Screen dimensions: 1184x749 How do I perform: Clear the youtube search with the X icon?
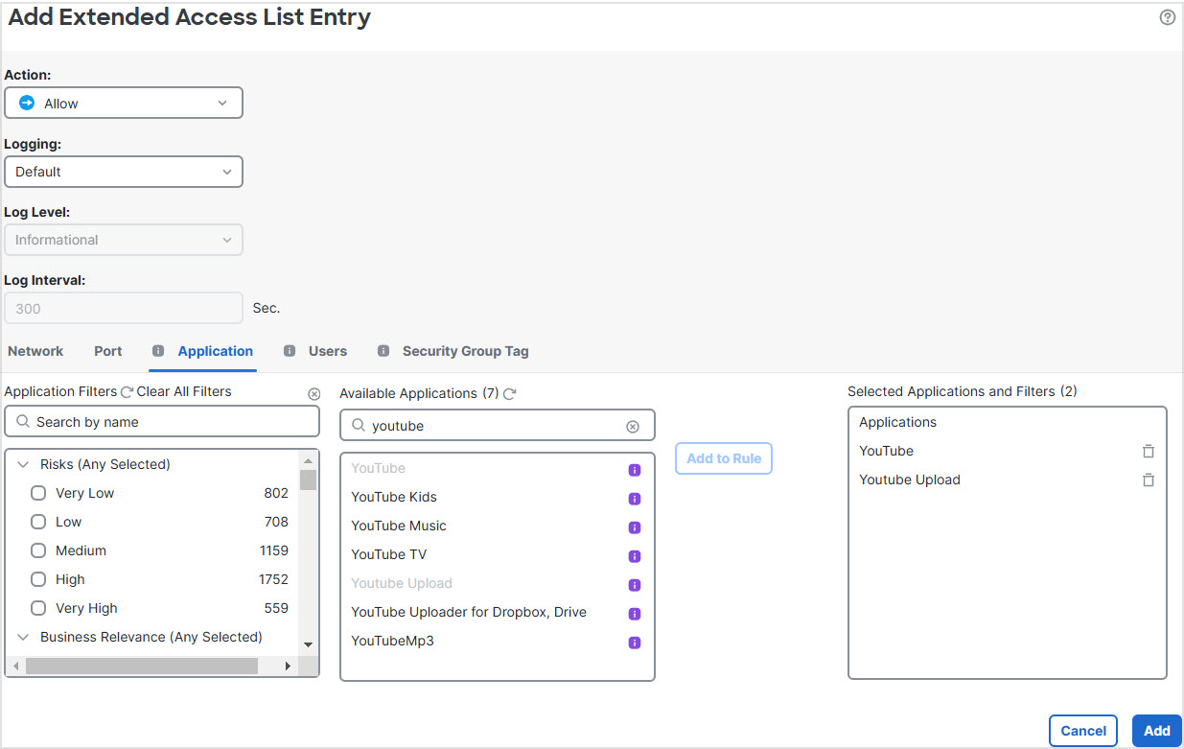(633, 426)
